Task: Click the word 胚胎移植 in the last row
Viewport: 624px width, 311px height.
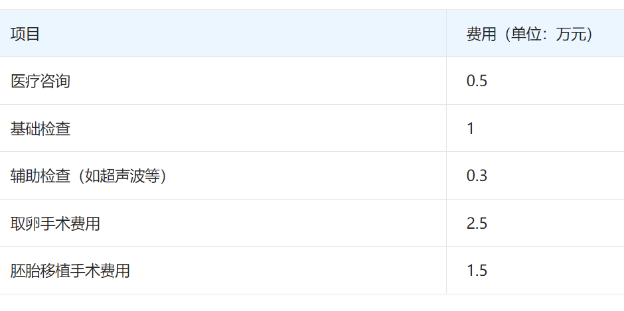Action: click(x=40, y=271)
